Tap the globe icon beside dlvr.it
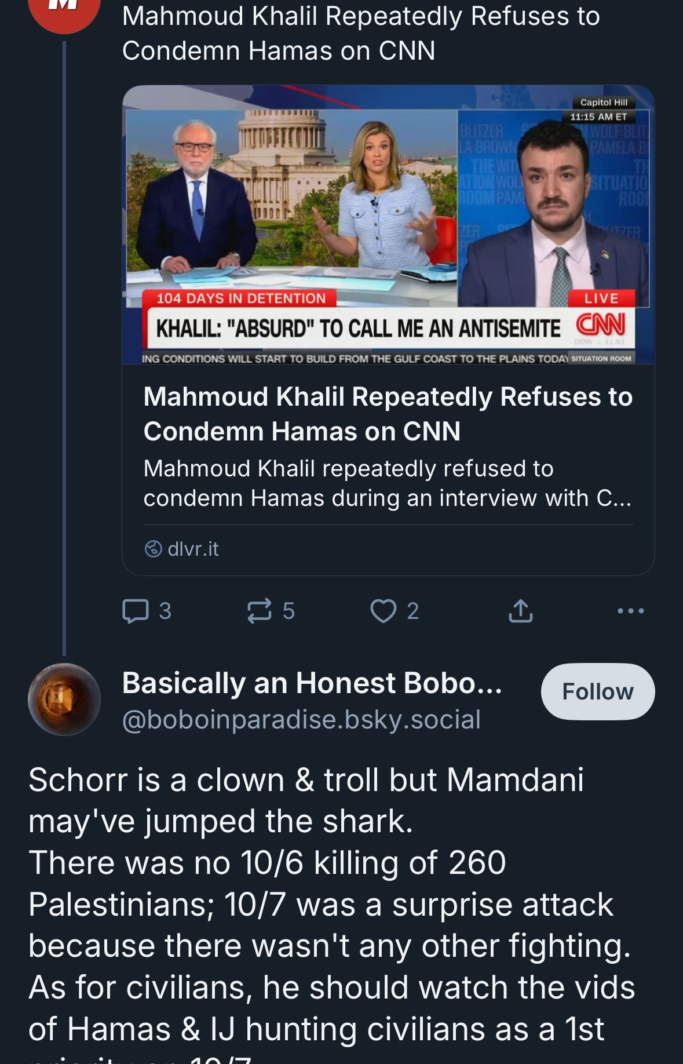The height and width of the screenshot is (1064, 683). (x=153, y=548)
